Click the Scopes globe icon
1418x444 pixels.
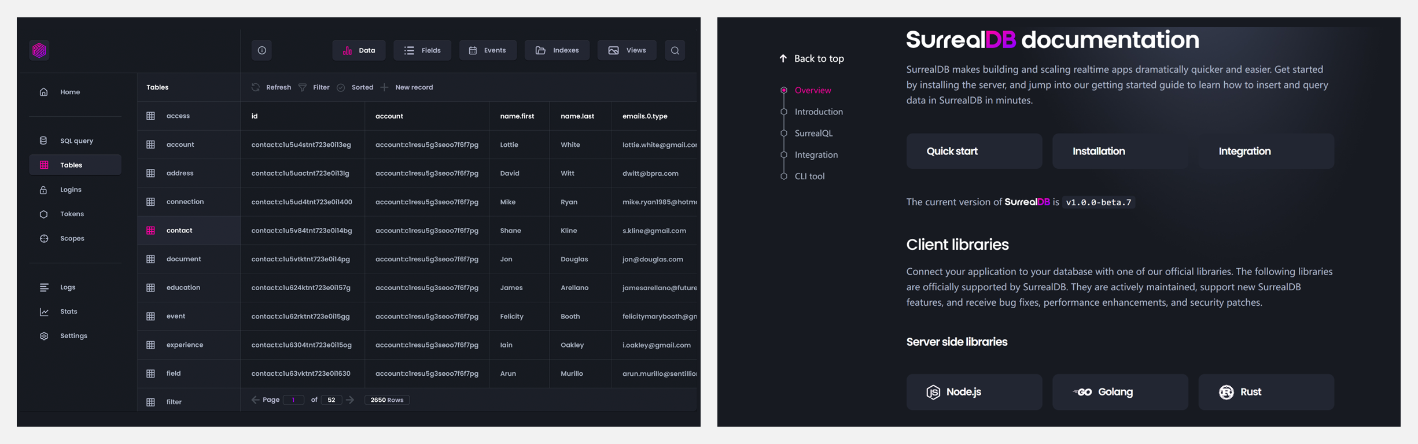pyautogui.click(x=43, y=238)
